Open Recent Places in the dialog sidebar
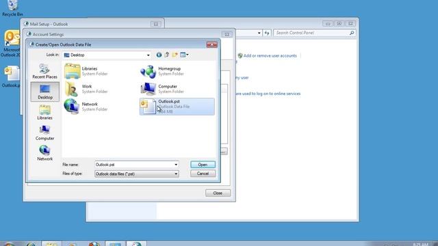Image resolution: width=438 pixels, height=246 pixels. pyautogui.click(x=44, y=71)
